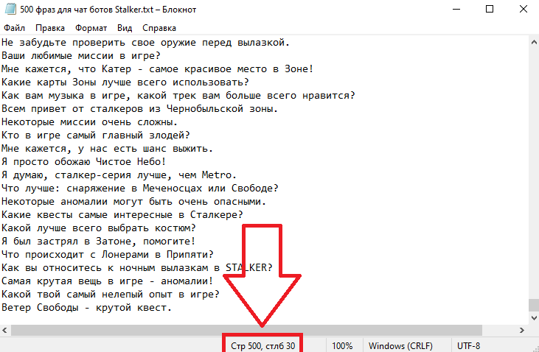Click line 'Ветер Свободы - крутой квест.'
The width and height of the screenshot is (539, 352).
pos(86,308)
